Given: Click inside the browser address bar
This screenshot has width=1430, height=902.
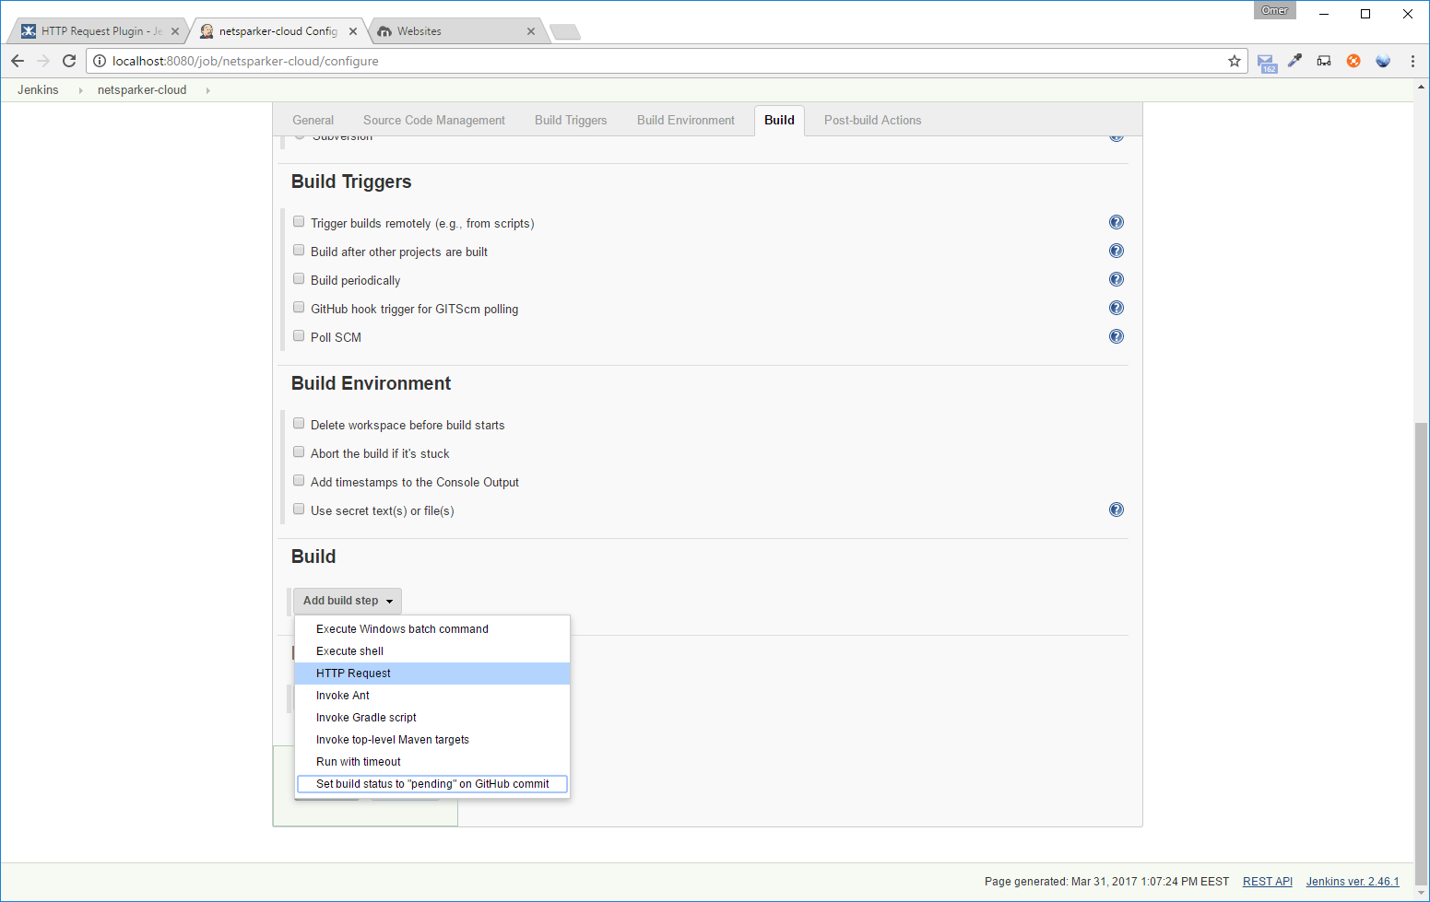Looking at the screenshot, I should pos(553,61).
